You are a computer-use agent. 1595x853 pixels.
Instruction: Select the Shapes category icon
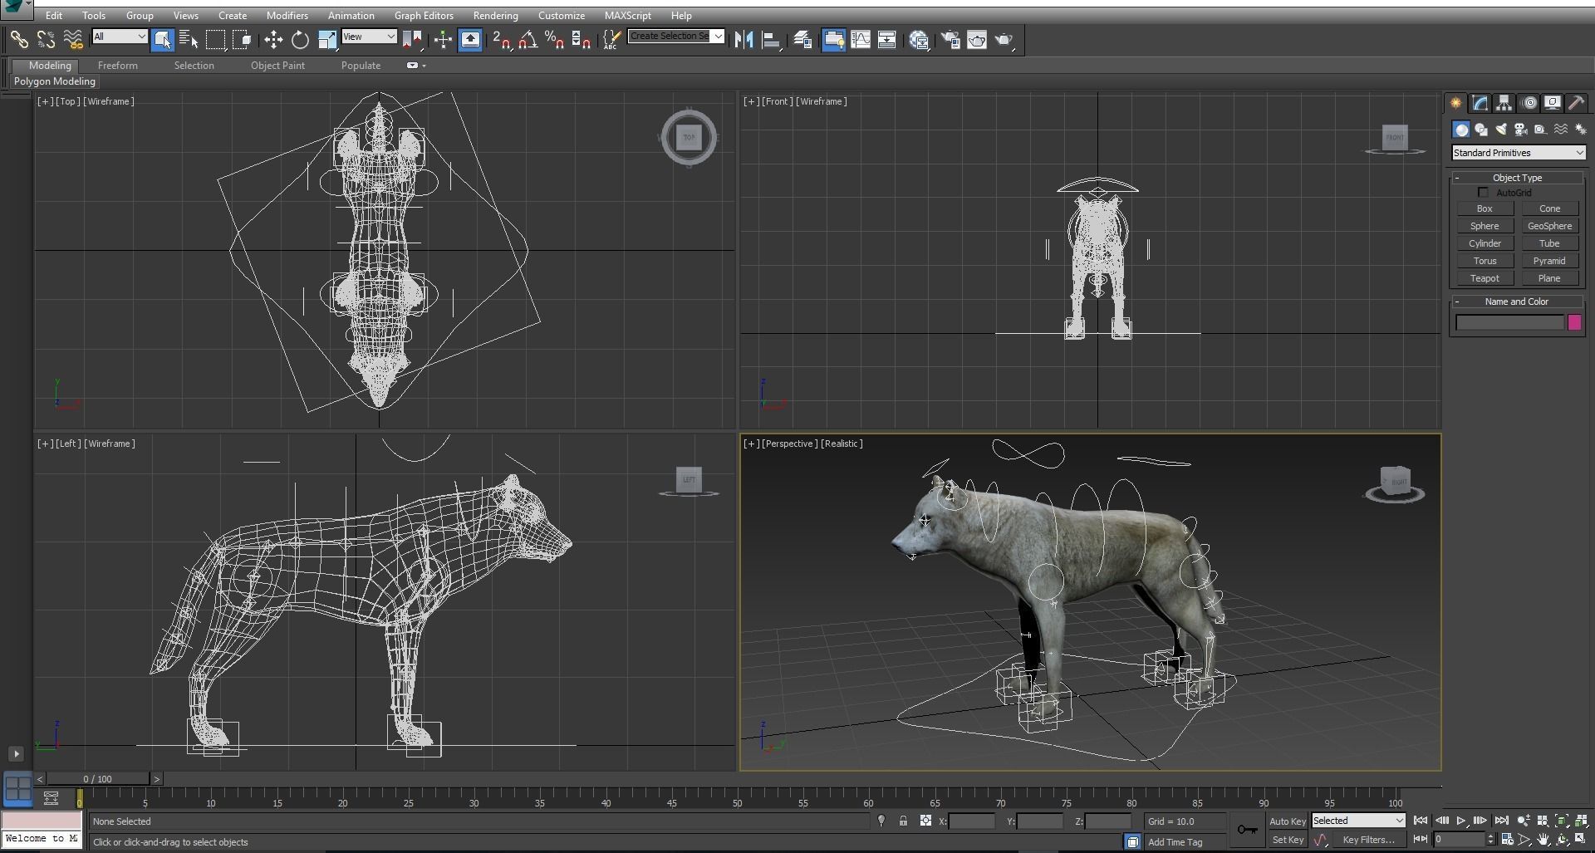coord(1481,130)
